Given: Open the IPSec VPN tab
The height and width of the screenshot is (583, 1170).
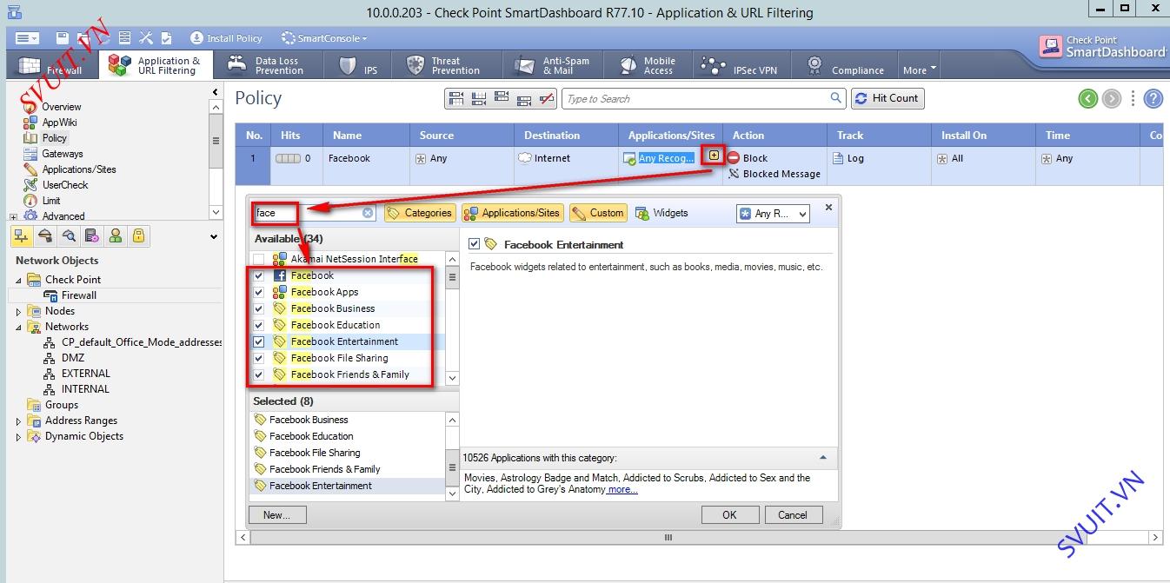Looking at the screenshot, I should click(x=741, y=66).
